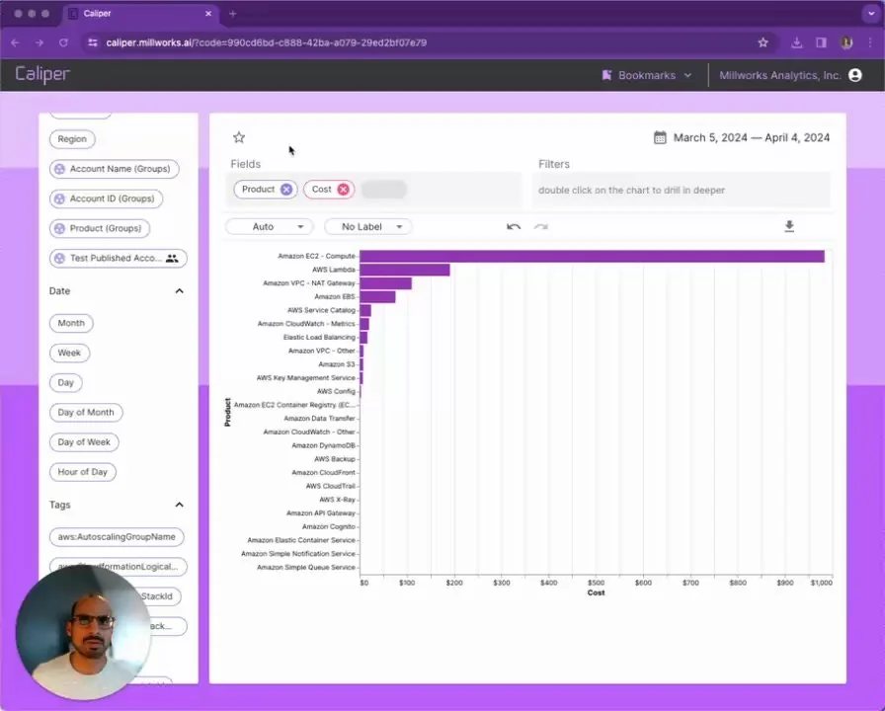Open the No Label dropdown

point(367,226)
